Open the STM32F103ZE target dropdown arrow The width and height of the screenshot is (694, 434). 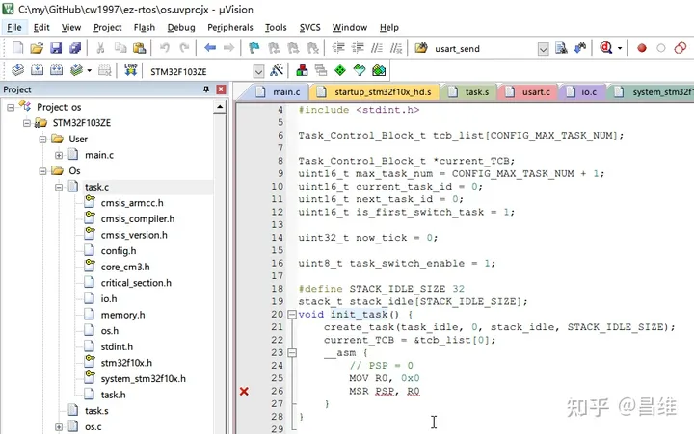258,71
